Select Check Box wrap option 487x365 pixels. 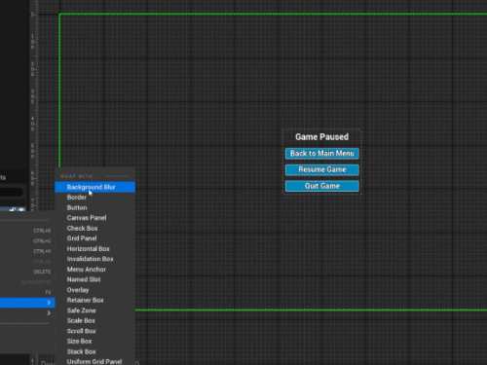pyautogui.click(x=94, y=228)
